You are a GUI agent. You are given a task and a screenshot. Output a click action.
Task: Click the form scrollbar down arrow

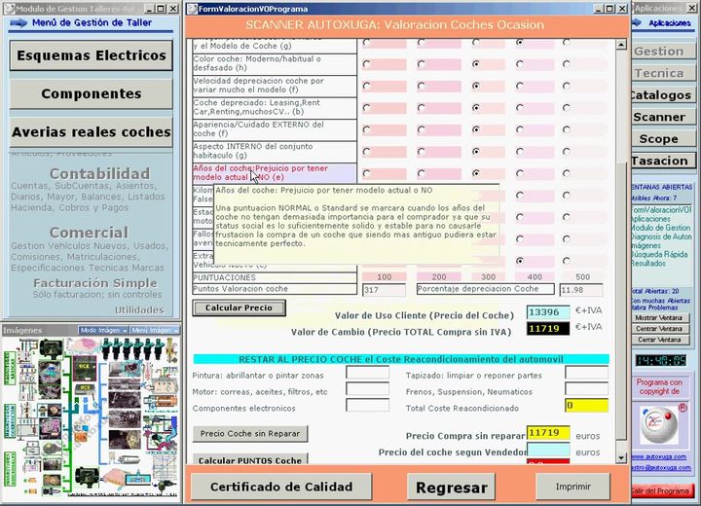coord(621,457)
